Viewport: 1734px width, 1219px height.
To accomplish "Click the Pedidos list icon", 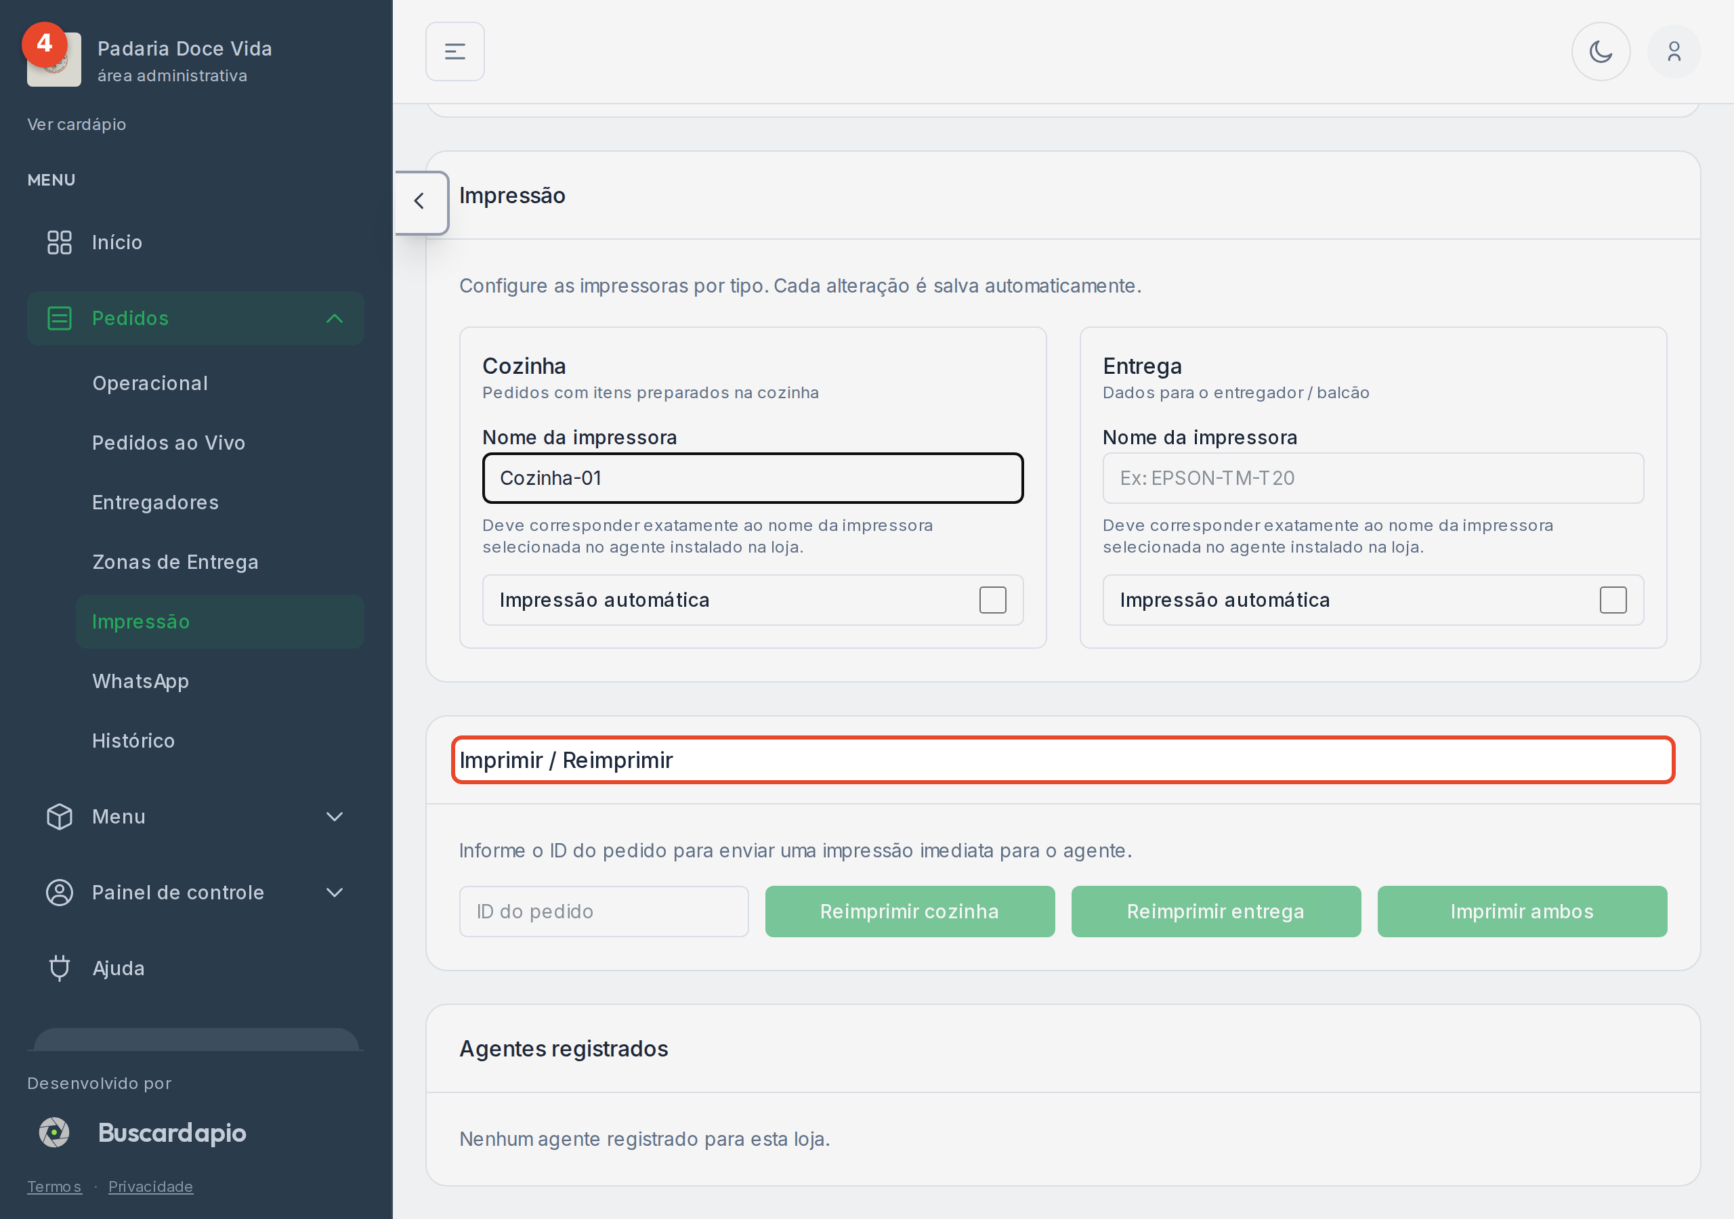I will pos(60,318).
